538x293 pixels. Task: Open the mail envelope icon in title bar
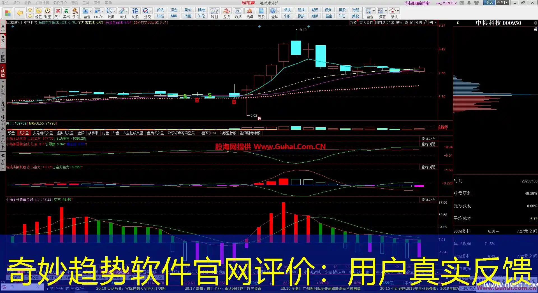[x=462, y=3]
